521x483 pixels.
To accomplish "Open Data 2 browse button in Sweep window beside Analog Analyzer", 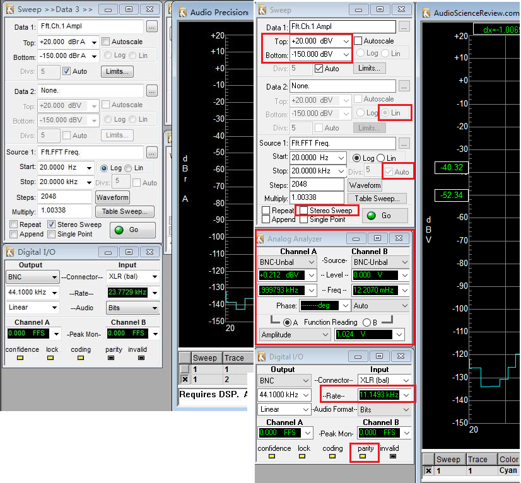I will (404, 86).
